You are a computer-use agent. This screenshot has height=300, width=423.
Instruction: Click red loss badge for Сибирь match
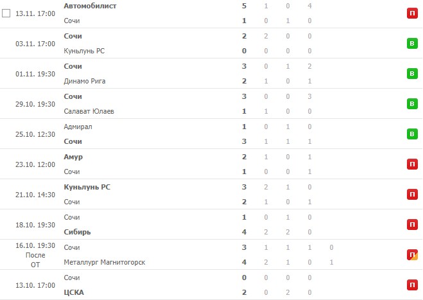[411, 225]
